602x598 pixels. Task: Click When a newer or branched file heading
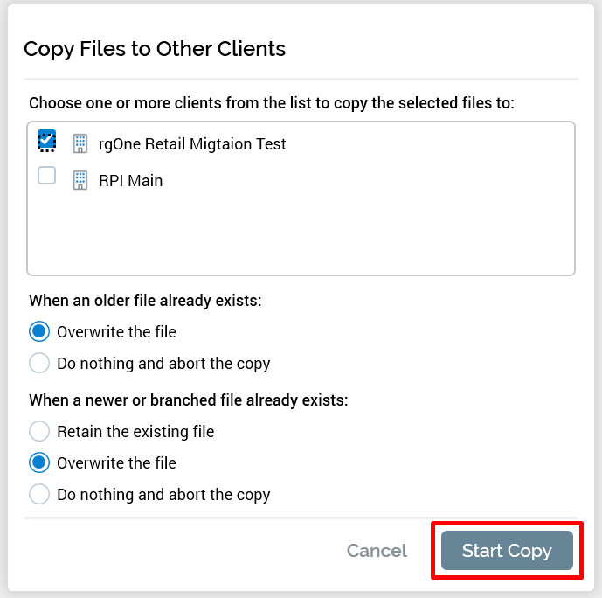(189, 400)
